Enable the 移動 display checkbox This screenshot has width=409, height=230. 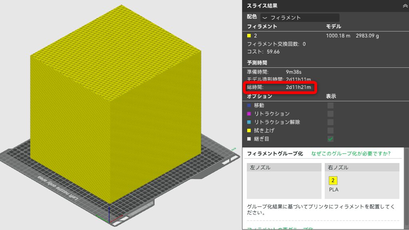tap(330, 105)
